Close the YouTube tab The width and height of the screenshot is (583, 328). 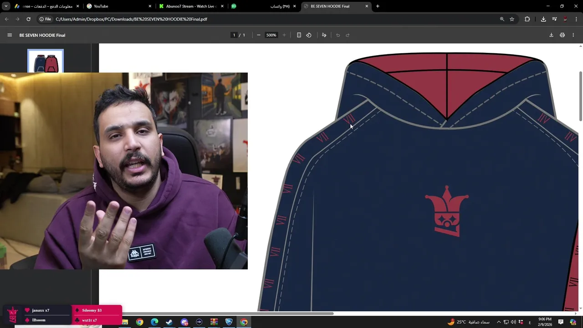150,6
